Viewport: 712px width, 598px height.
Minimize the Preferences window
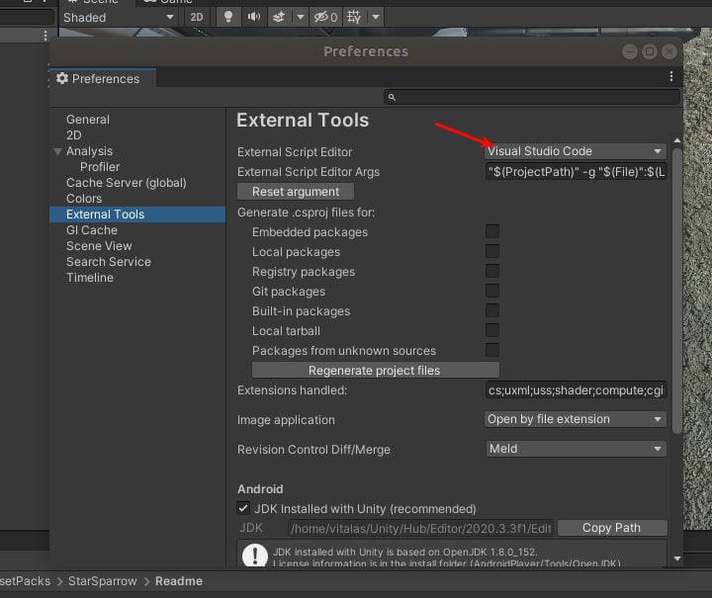629,51
